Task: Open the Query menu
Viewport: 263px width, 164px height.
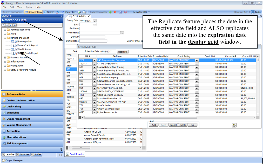Action: pyautogui.click(x=29, y=7)
